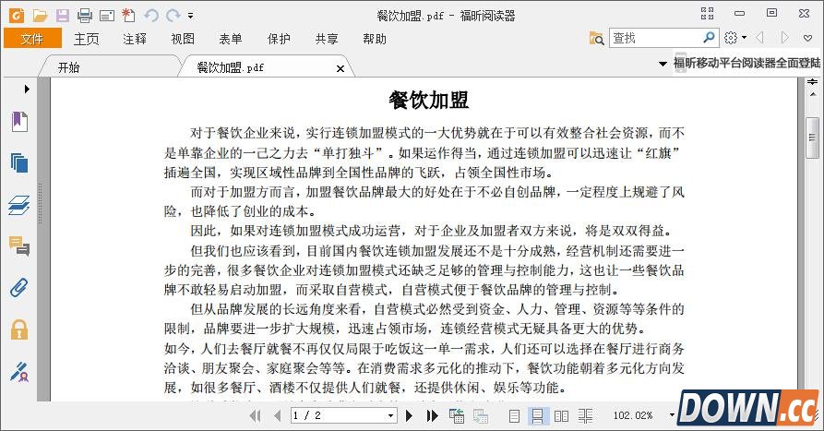Open the Comments panel
Viewport: 824px width, 431px height.
[x=19, y=246]
